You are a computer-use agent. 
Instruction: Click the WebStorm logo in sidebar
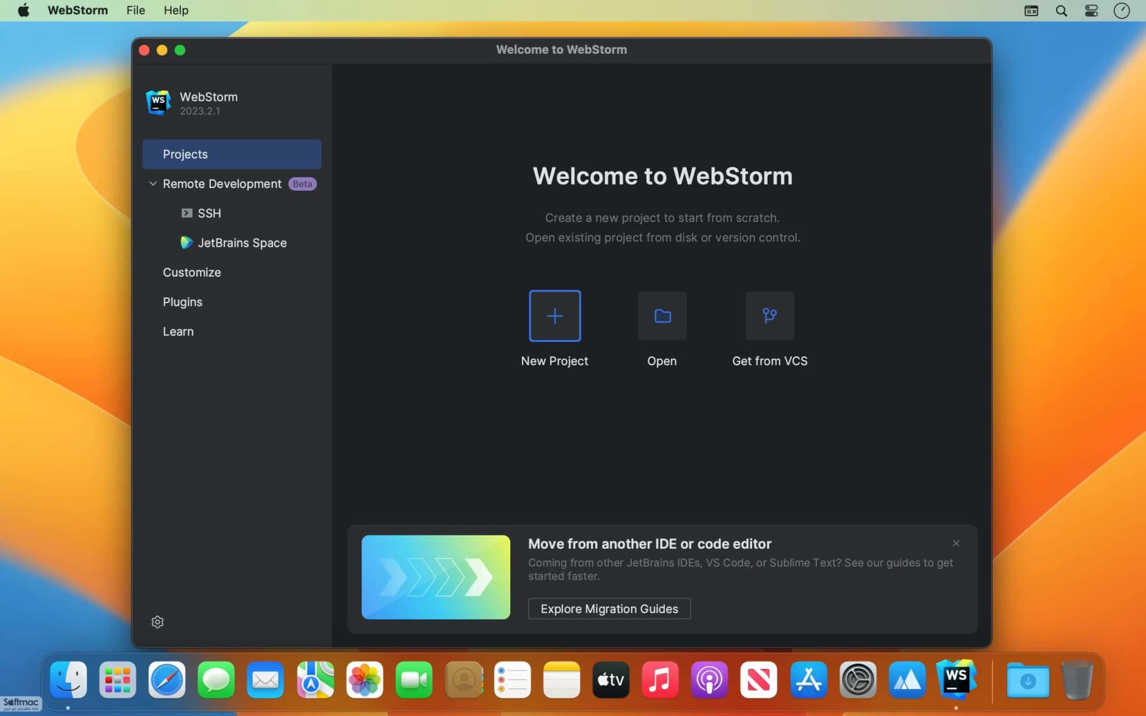158,103
